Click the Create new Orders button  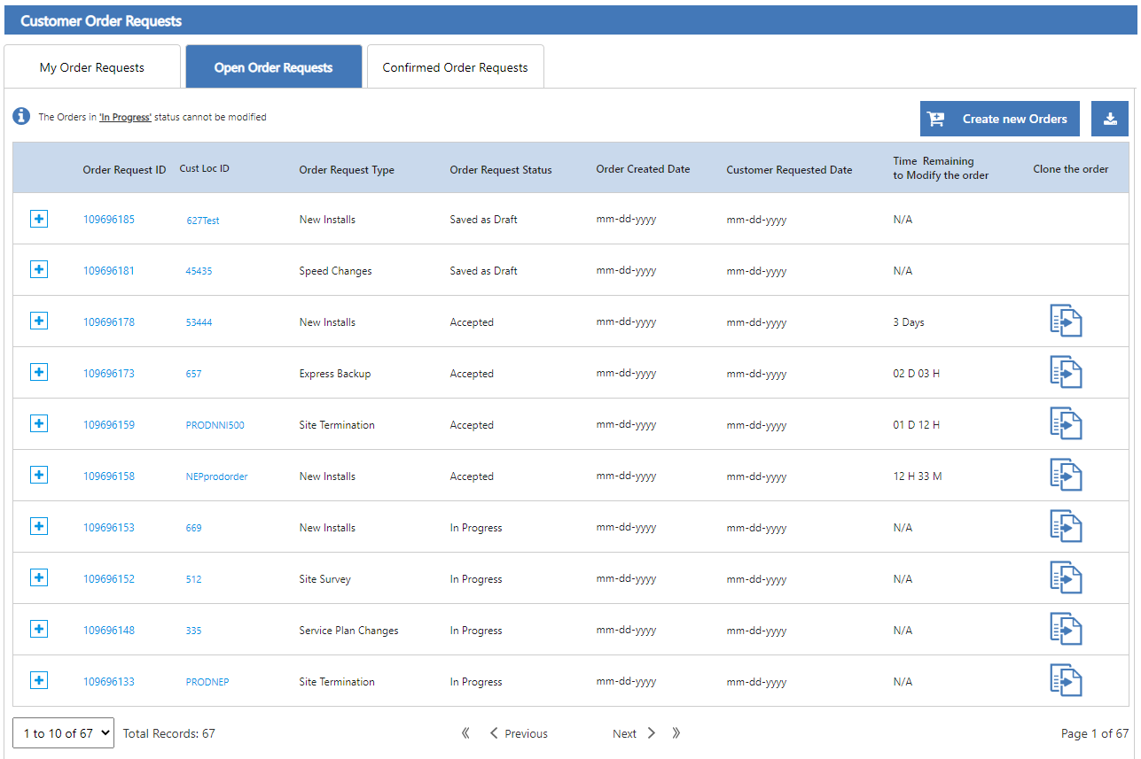tap(999, 119)
